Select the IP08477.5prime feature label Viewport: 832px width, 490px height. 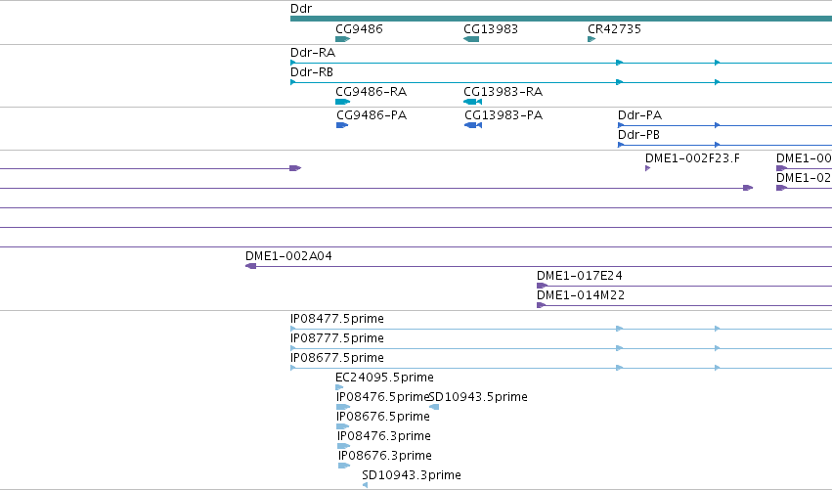pyautogui.click(x=337, y=319)
